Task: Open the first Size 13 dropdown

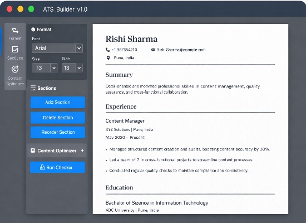Action: click(45, 68)
